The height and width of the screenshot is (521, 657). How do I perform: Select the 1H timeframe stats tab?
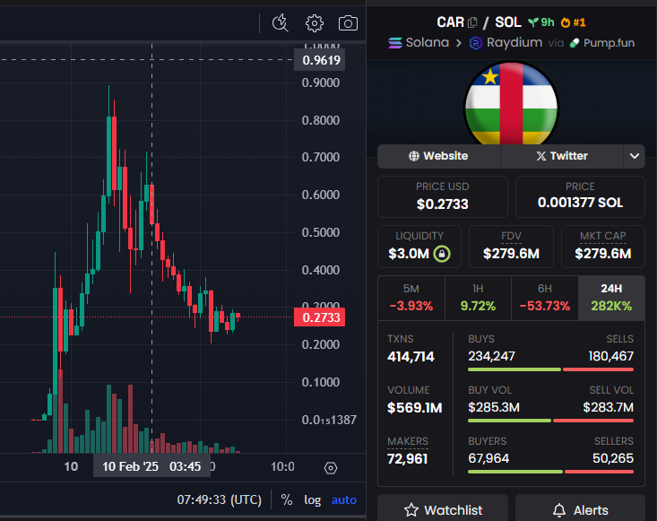click(477, 297)
